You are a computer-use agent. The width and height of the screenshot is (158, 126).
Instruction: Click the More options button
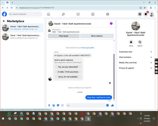97,36
